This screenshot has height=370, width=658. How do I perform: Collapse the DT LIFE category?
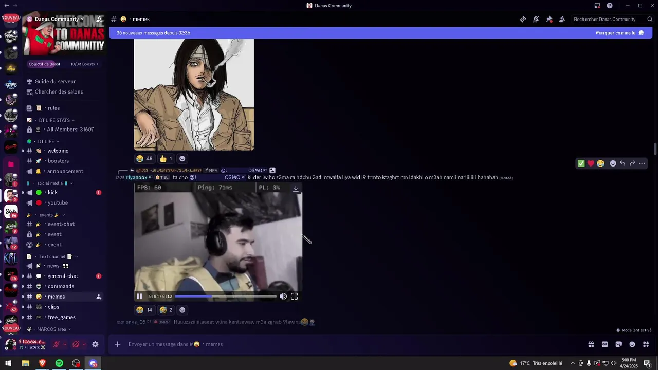click(45, 141)
